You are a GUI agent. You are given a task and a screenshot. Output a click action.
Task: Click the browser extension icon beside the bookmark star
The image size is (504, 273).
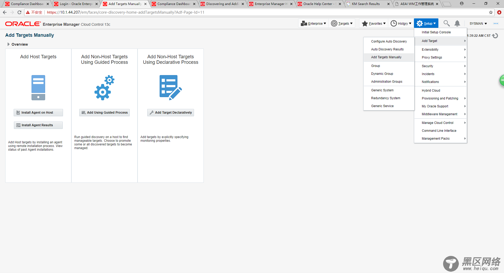pos(499,12)
